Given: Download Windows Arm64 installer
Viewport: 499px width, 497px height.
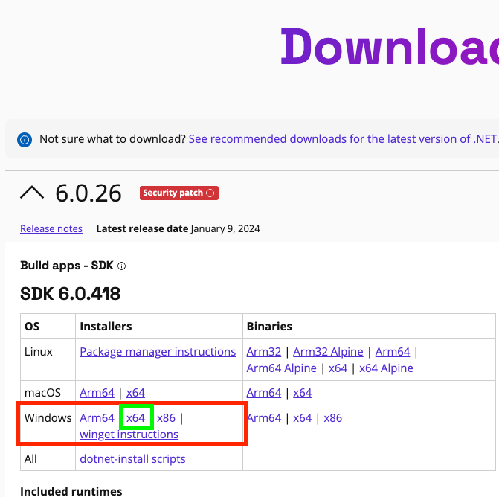Looking at the screenshot, I should (97, 418).
